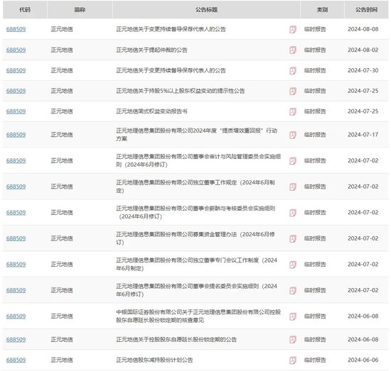
Task: Click title 正元地信关于持股5%以上股东权益变动的提示性公告
Action: pos(181,91)
